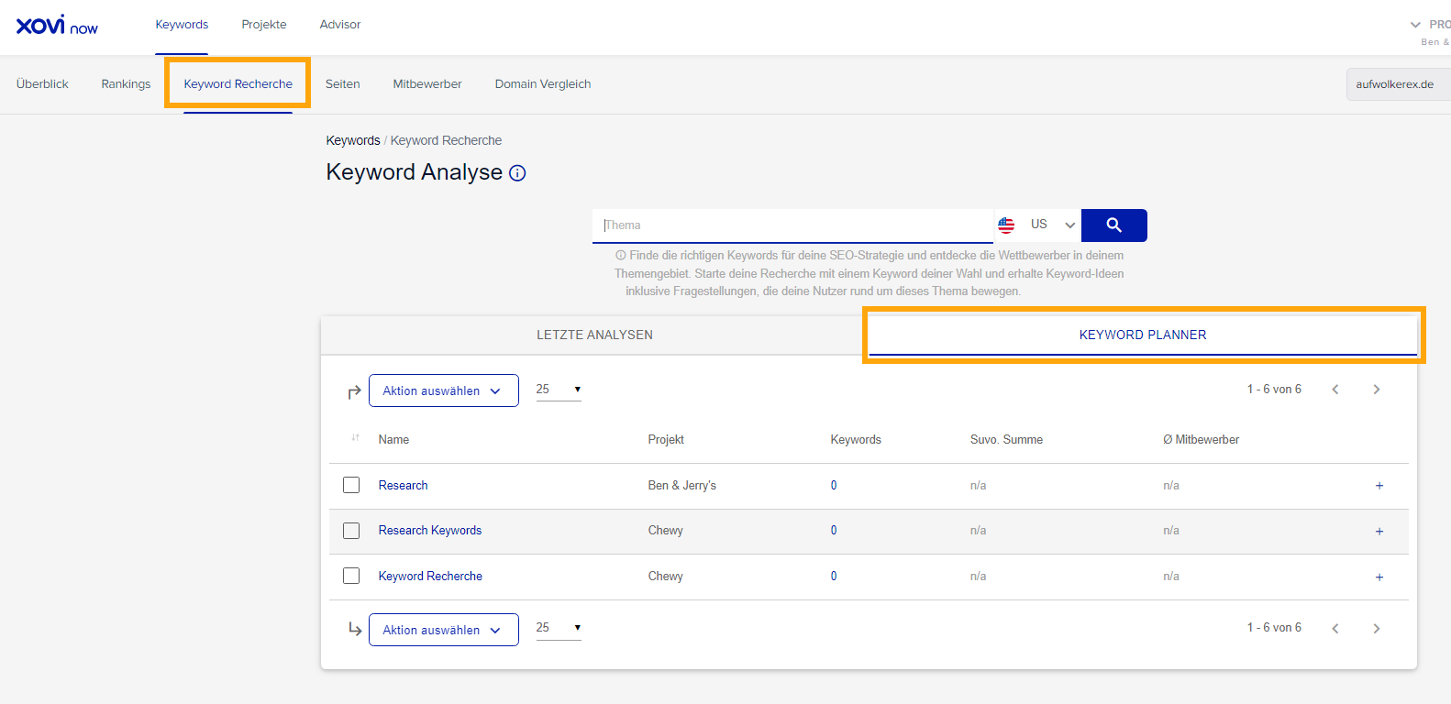This screenshot has height=704, width=1451.
Task: Switch to the Mitbewerber tab
Action: tap(427, 84)
